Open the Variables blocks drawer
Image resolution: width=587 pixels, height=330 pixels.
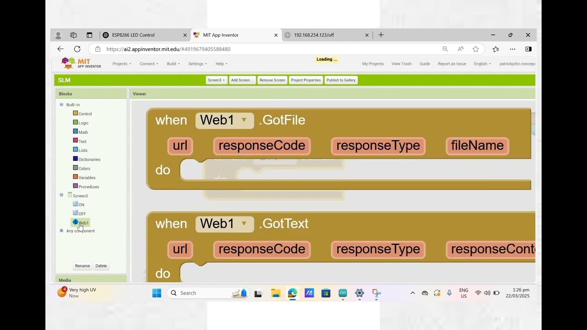(x=84, y=177)
